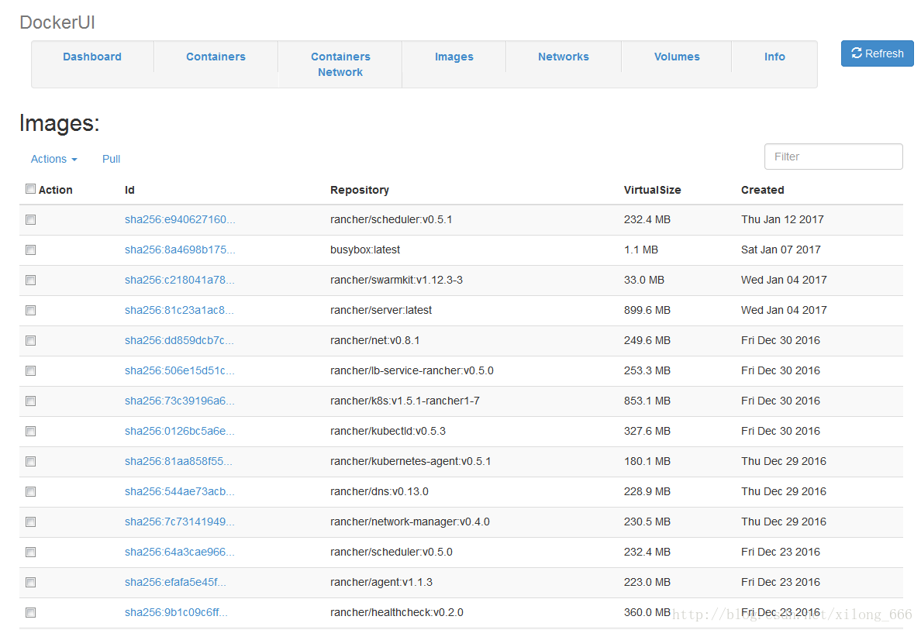Open image sha256:7c73141949... link
Image resolution: width=921 pixels, height=630 pixels.
pos(180,522)
